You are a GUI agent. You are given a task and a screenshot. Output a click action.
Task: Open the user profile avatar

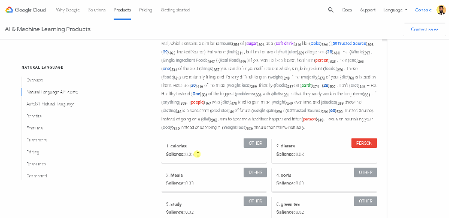click(441, 10)
